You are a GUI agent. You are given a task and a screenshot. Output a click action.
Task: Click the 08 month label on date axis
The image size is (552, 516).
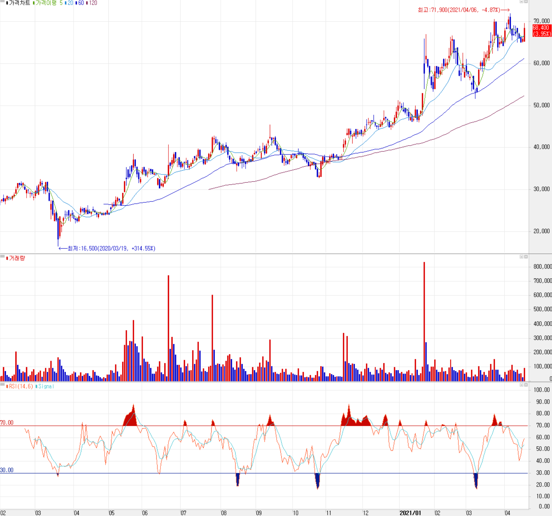click(x=224, y=513)
